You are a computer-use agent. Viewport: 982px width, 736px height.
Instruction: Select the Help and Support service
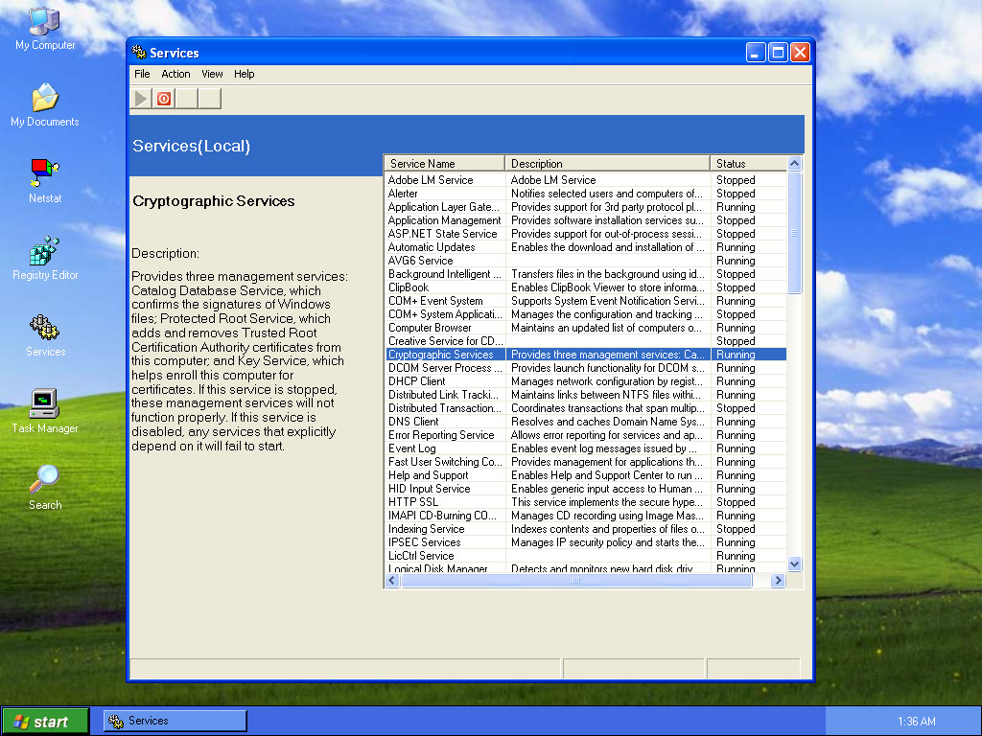pos(586,475)
